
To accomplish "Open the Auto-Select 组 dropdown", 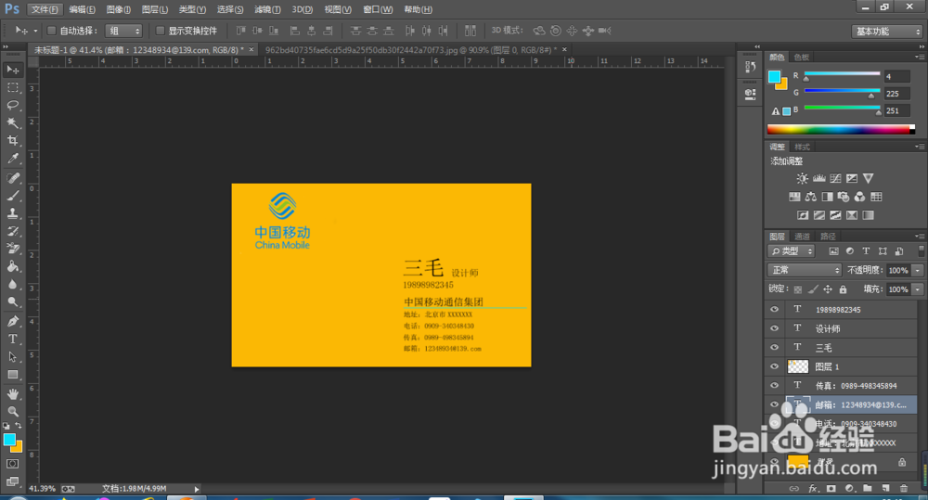I will [123, 31].
